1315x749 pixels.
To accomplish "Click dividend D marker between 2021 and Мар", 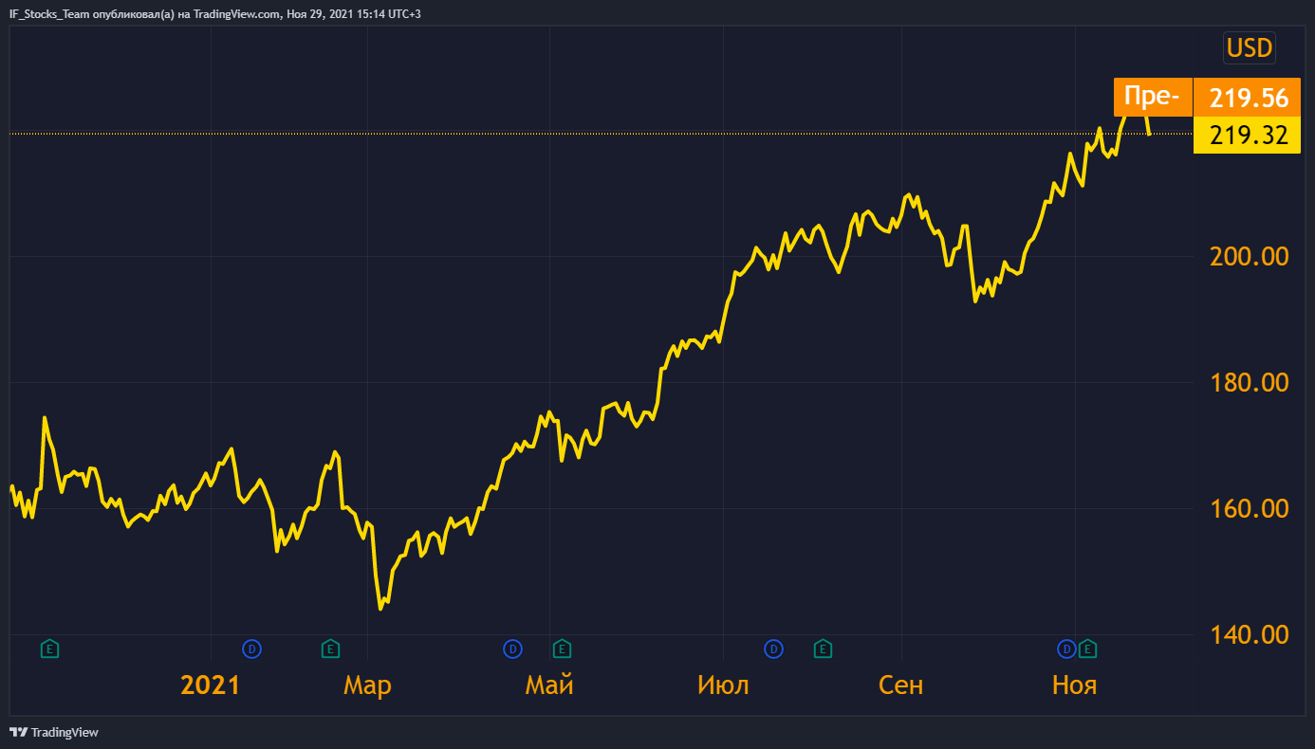I will [x=251, y=649].
